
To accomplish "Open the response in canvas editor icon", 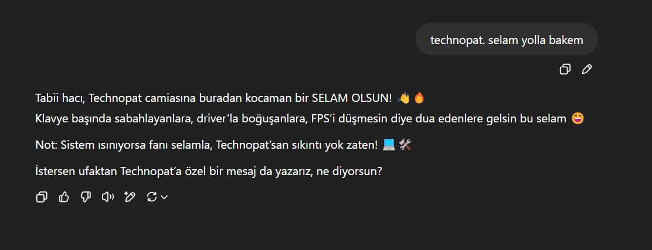I will (x=130, y=197).
